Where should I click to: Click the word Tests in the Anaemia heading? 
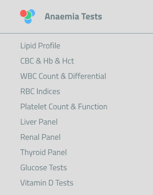92,16
